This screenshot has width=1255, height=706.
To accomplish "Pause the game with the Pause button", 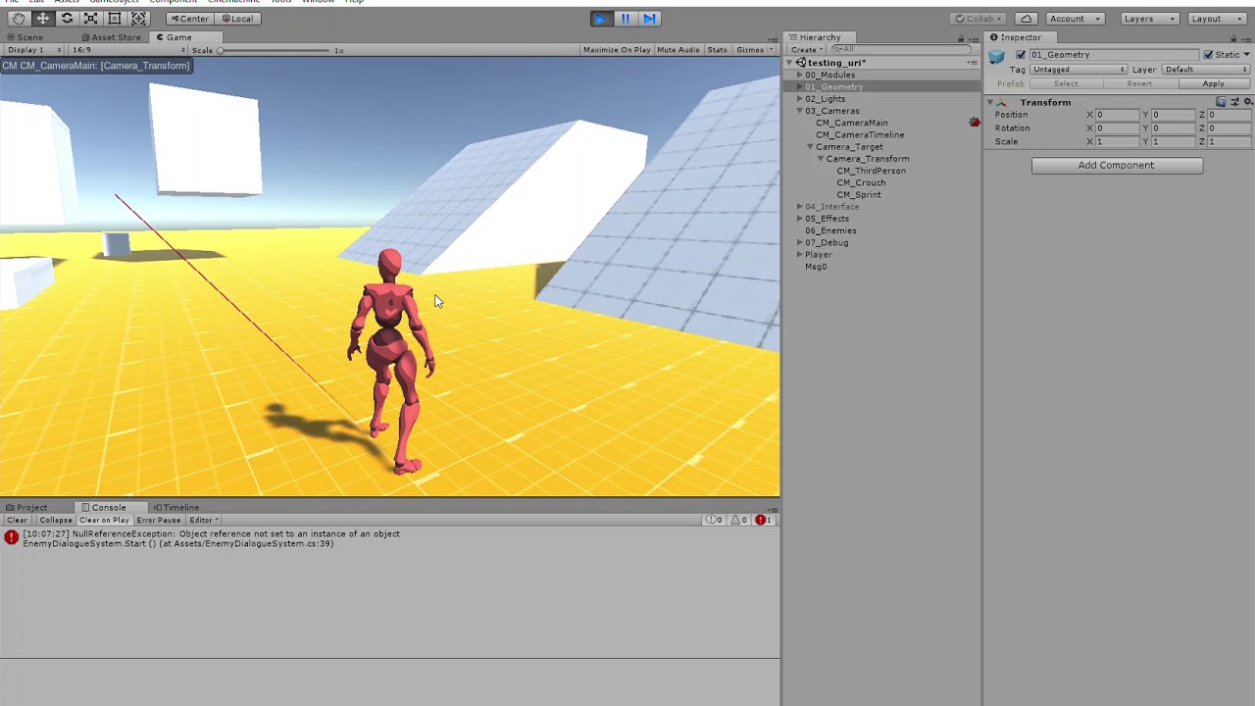I will (626, 19).
